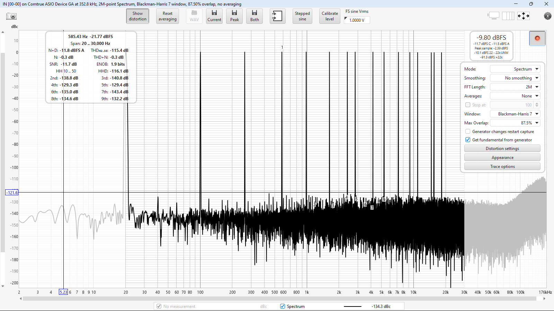Image resolution: width=554 pixels, height=311 pixels.
Task: Open Smoothing dropdown
Action: 515,78
